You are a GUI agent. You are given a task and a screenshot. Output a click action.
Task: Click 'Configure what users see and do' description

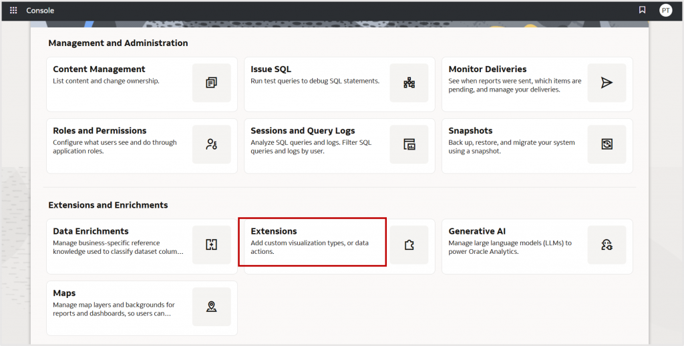click(115, 146)
